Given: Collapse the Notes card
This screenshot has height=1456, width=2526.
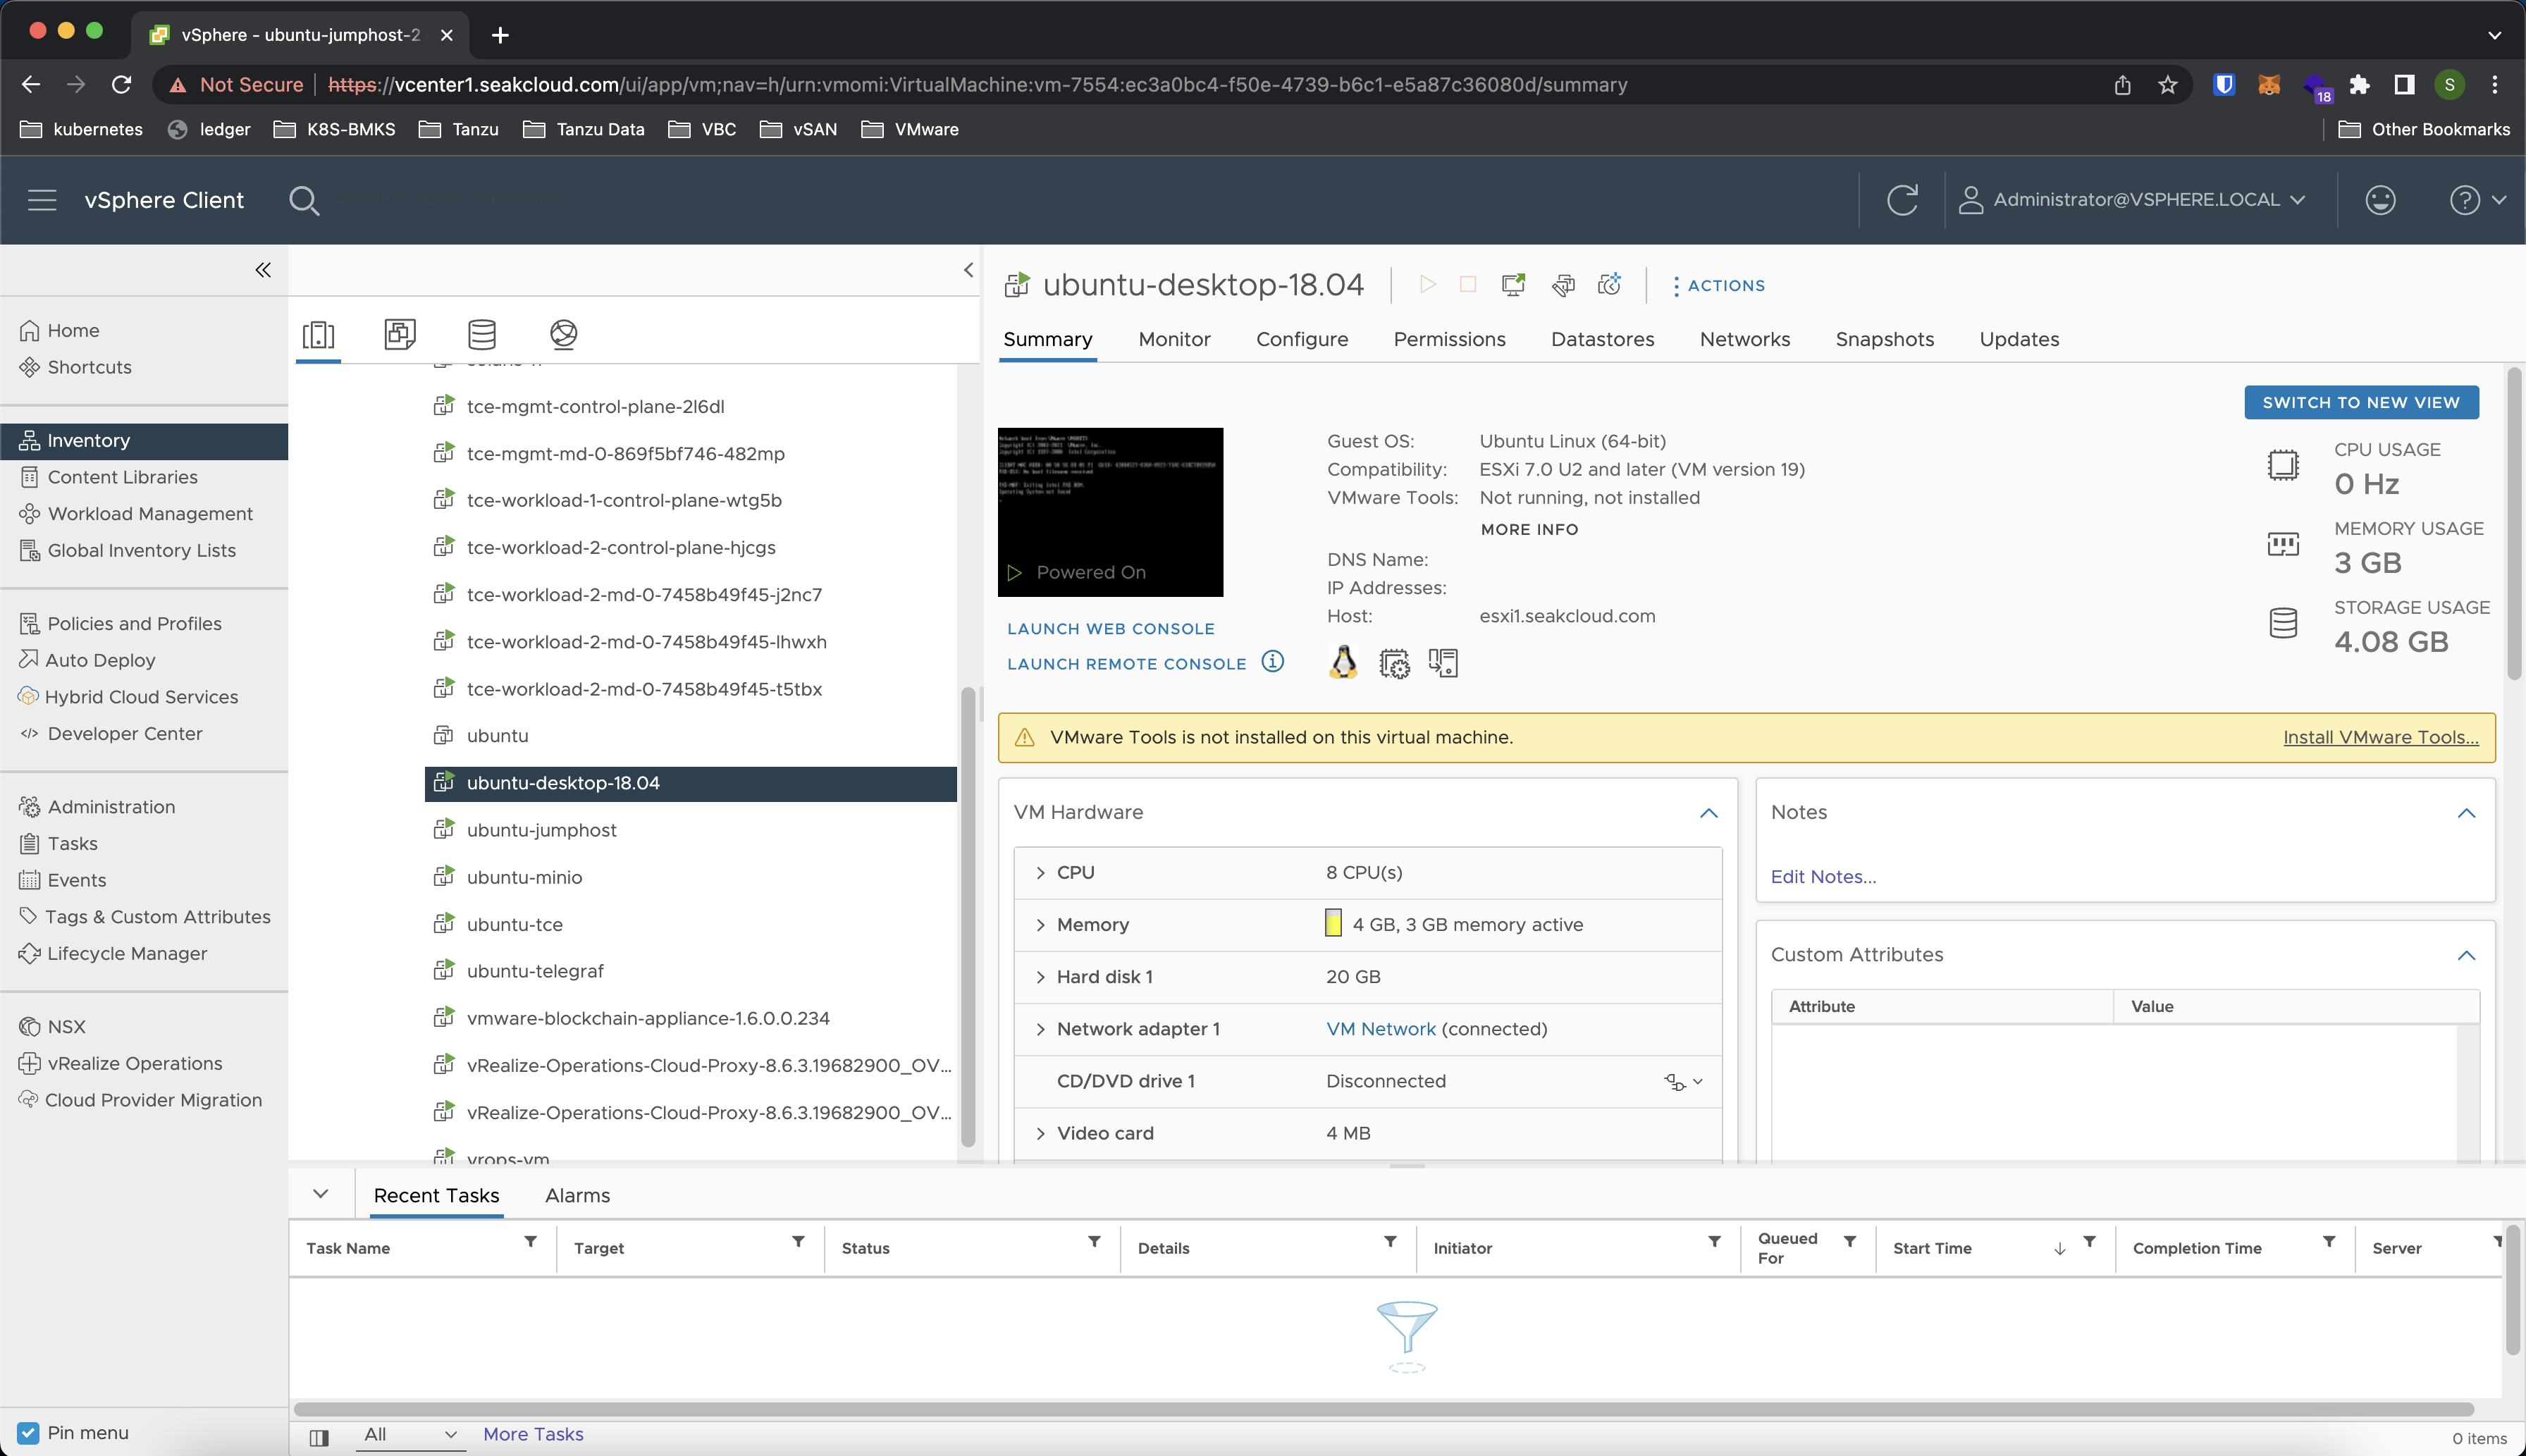Looking at the screenshot, I should 2466,813.
